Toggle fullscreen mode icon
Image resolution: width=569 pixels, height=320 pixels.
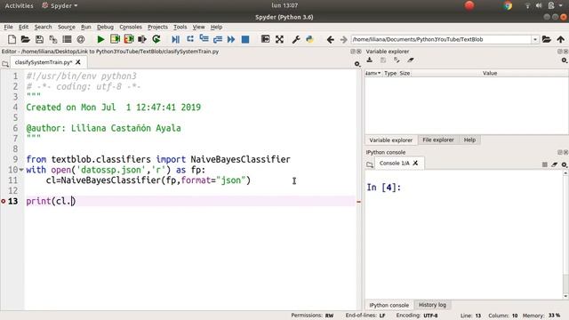click(x=279, y=39)
